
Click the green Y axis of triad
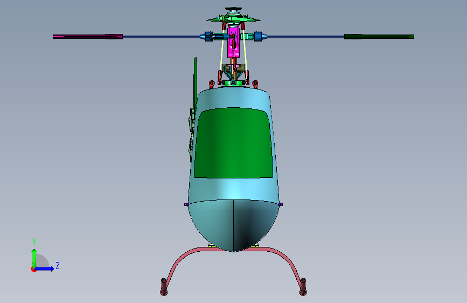click(x=34, y=258)
